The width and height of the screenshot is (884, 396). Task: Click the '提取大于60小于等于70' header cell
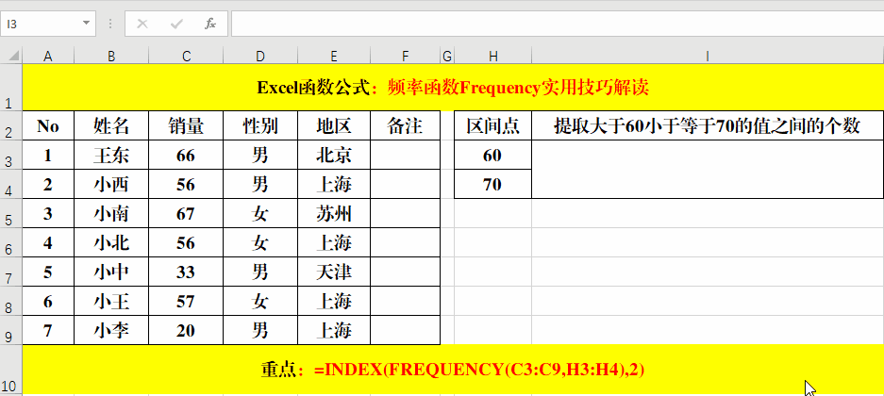coord(708,125)
